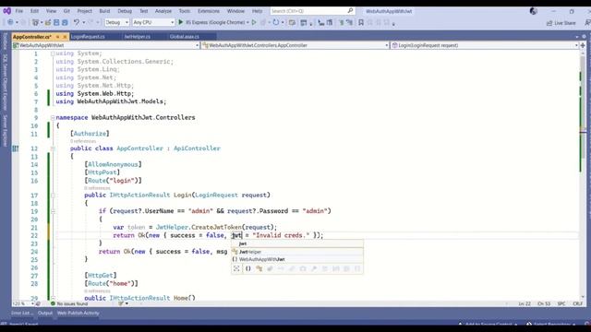Screen dimensions: 591x332
Task: Click the margin icon beside line 12
Action: point(16,148)
